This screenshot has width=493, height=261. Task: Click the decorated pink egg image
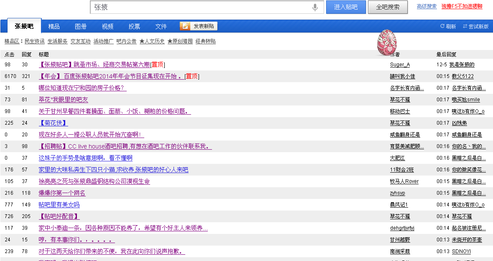point(387,43)
